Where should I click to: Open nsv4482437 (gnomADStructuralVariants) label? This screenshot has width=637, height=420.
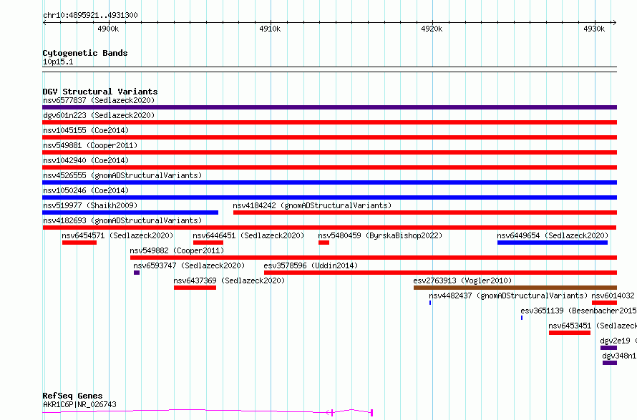(508, 296)
